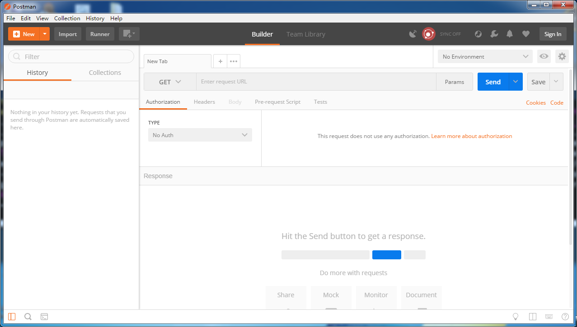Open the Headers request tab
Viewport: 577px width, 327px height.
(204, 102)
